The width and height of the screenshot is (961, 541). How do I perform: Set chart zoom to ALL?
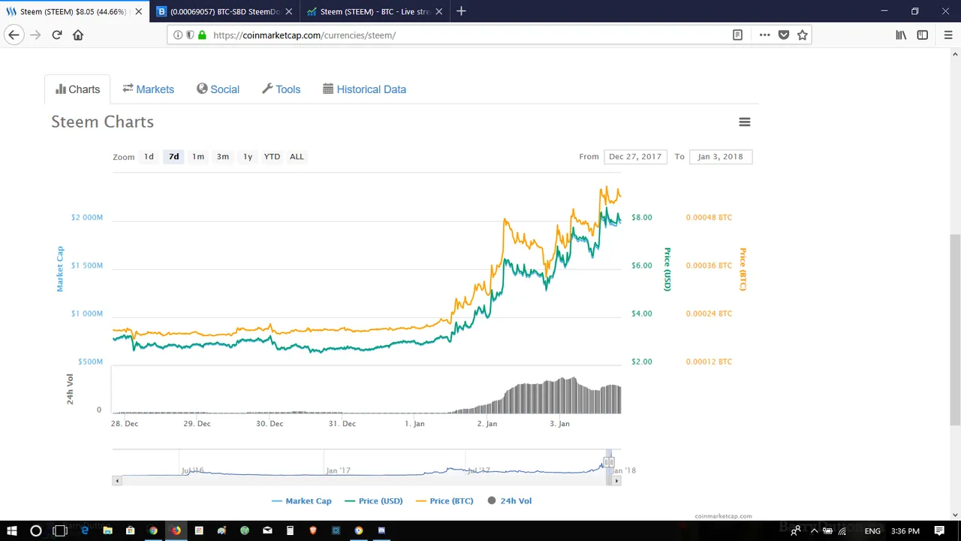[x=297, y=156]
